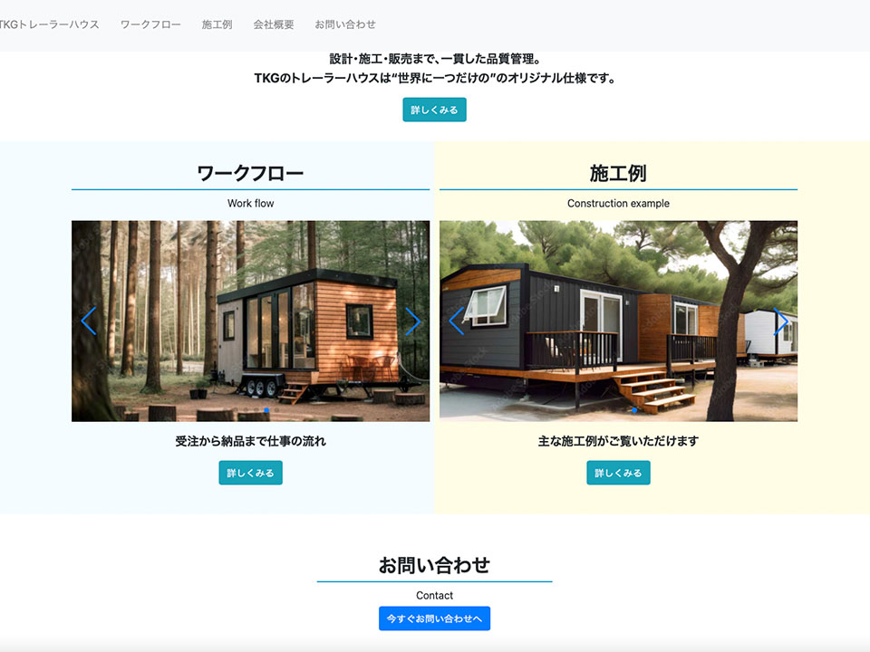Click the black trailer house deck image
Screen dimensions: 870x652
click(x=618, y=321)
